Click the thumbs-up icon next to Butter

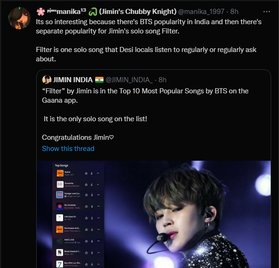click(x=86, y=173)
